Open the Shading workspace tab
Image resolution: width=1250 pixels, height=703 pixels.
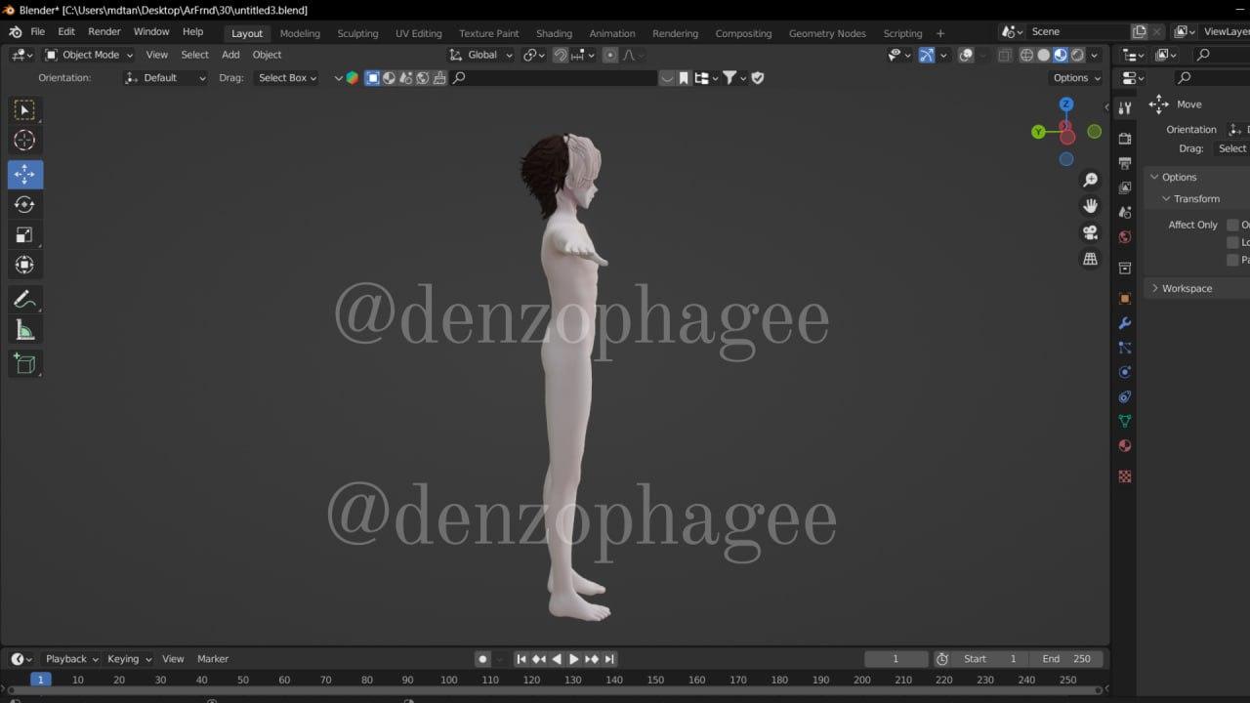coord(554,33)
